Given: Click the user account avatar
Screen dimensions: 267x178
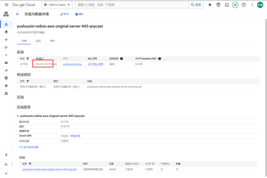Looking at the screenshot, I should 260,5.
